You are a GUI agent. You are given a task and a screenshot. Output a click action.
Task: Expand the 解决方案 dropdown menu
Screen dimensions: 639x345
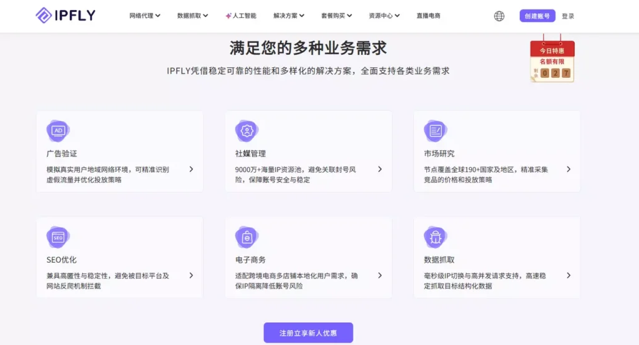point(288,16)
